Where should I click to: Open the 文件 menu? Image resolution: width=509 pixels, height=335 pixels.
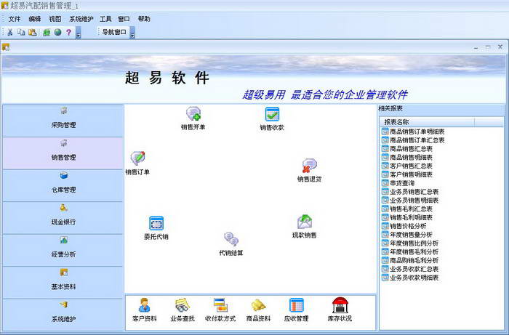pyautogui.click(x=15, y=19)
